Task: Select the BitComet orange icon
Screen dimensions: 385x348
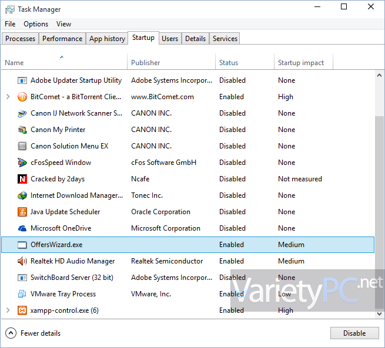Action: click(22, 97)
